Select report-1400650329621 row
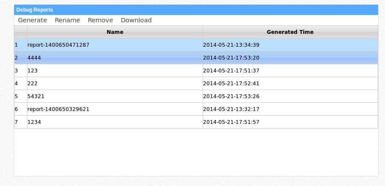 click(58, 109)
